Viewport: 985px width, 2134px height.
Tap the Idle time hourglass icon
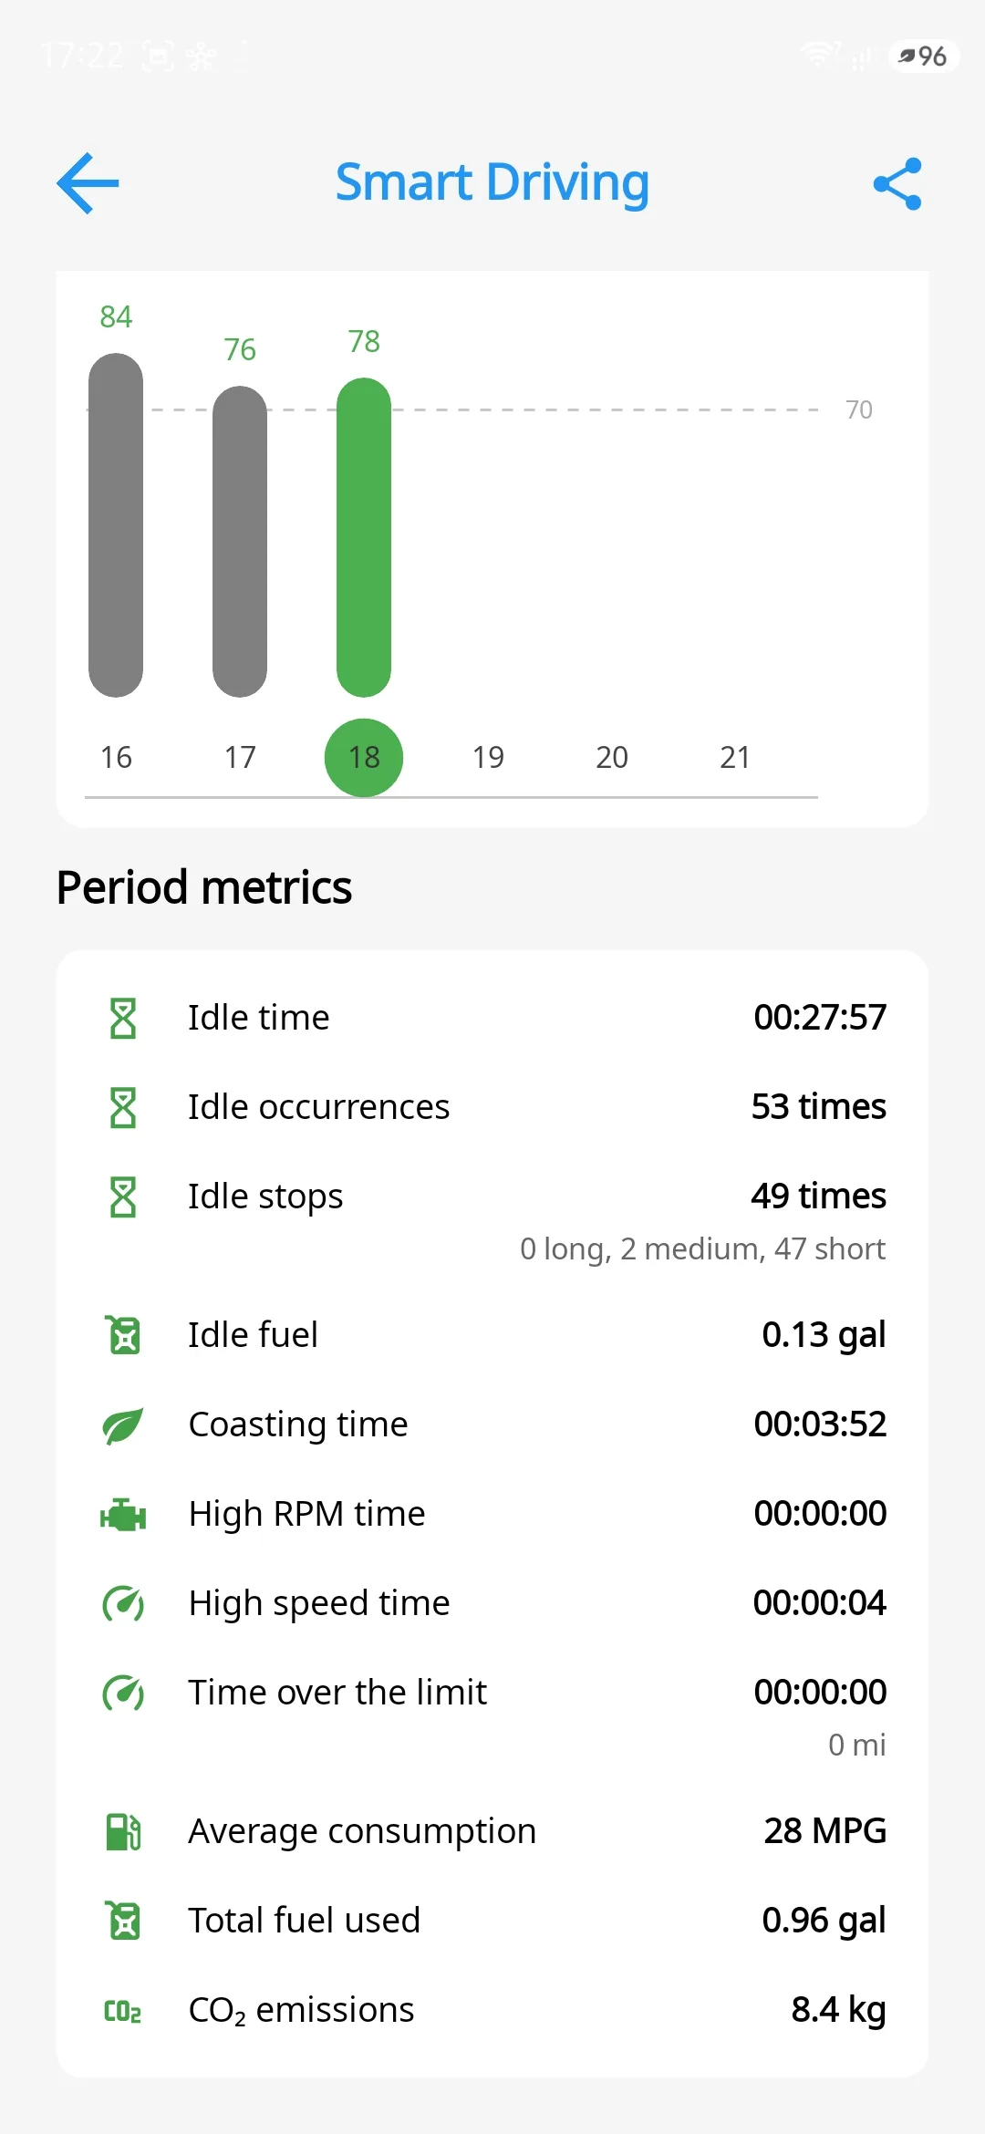[x=123, y=1018]
